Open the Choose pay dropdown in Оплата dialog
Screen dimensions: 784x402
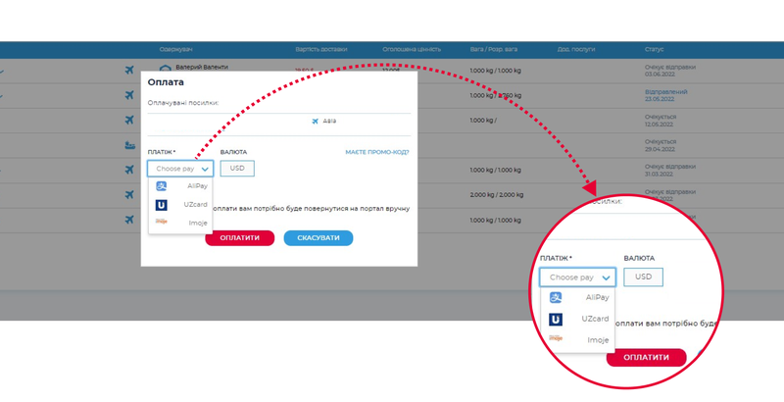click(x=180, y=169)
